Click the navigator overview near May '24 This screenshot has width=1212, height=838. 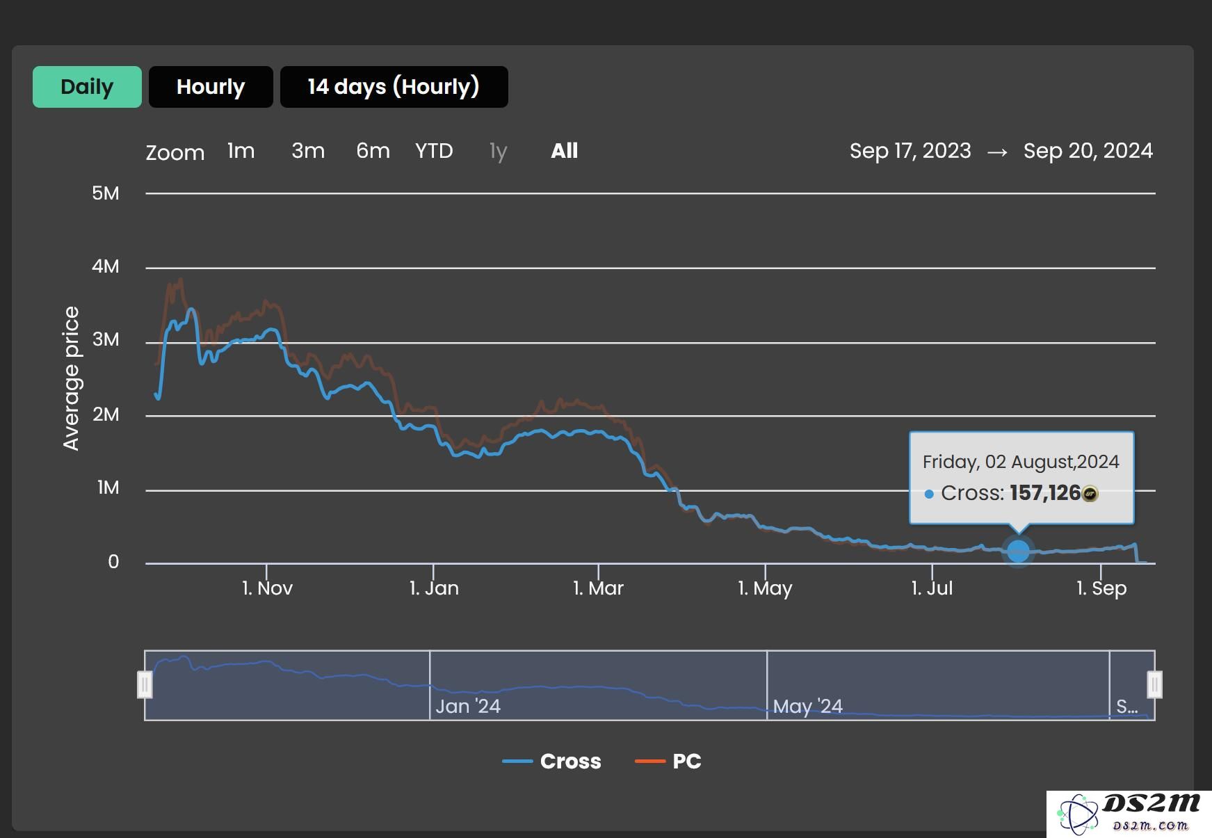tap(807, 706)
